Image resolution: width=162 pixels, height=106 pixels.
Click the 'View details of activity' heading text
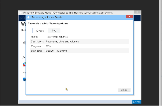click(48, 23)
